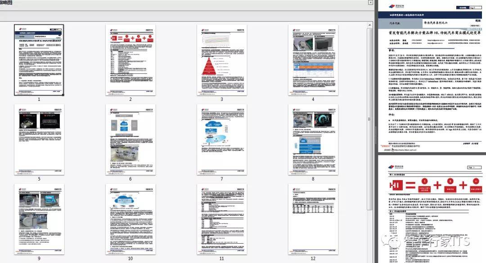Click the red HI logo on second page
The height and width of the screenshot is (263, 486).
click(x=396, y=185)
